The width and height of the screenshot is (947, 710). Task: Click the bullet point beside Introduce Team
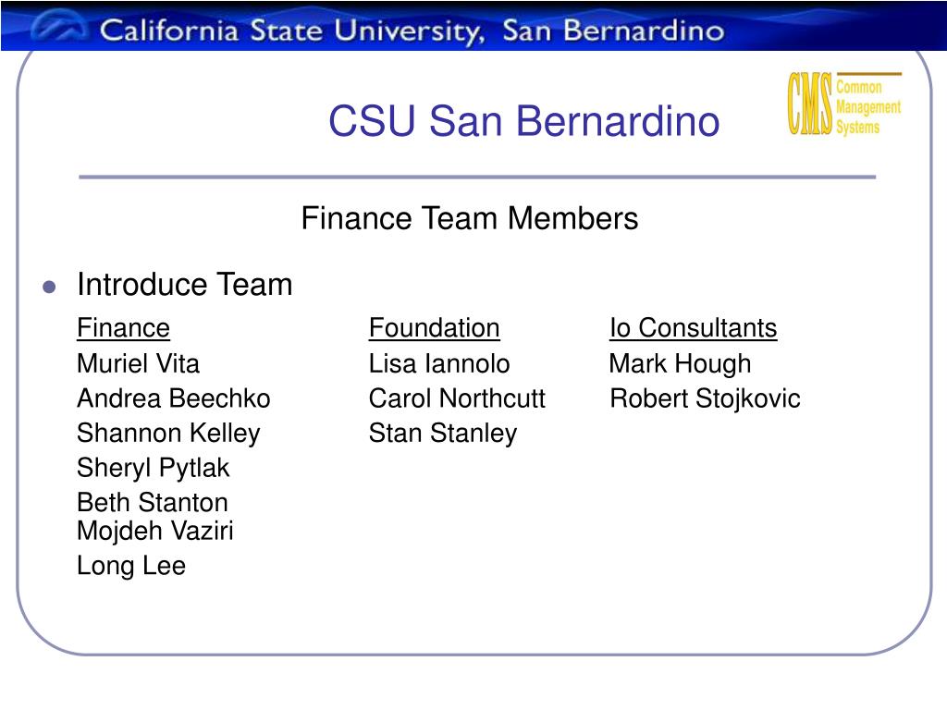tap(50, 287)
